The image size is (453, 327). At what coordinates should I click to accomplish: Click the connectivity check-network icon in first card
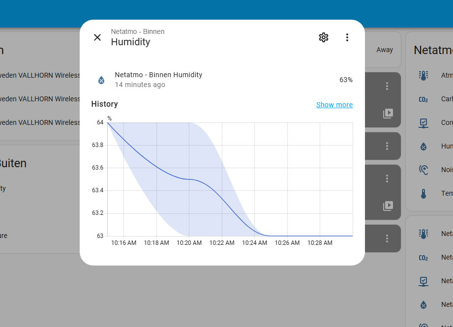coord(423,123)
